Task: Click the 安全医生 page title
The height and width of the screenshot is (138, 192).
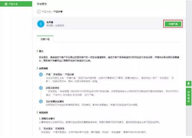Action: 42,4
